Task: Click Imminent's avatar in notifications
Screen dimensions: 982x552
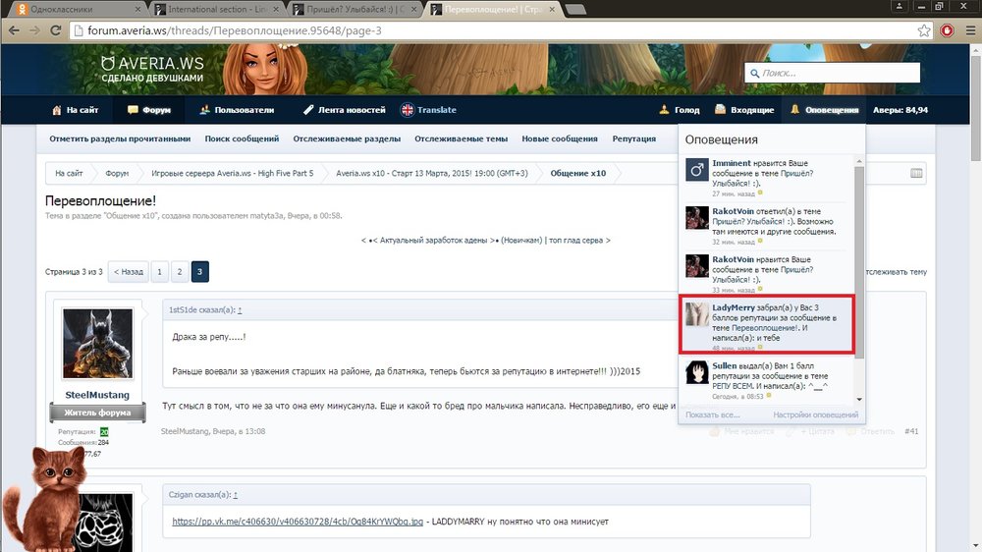Action: point(697,171)
